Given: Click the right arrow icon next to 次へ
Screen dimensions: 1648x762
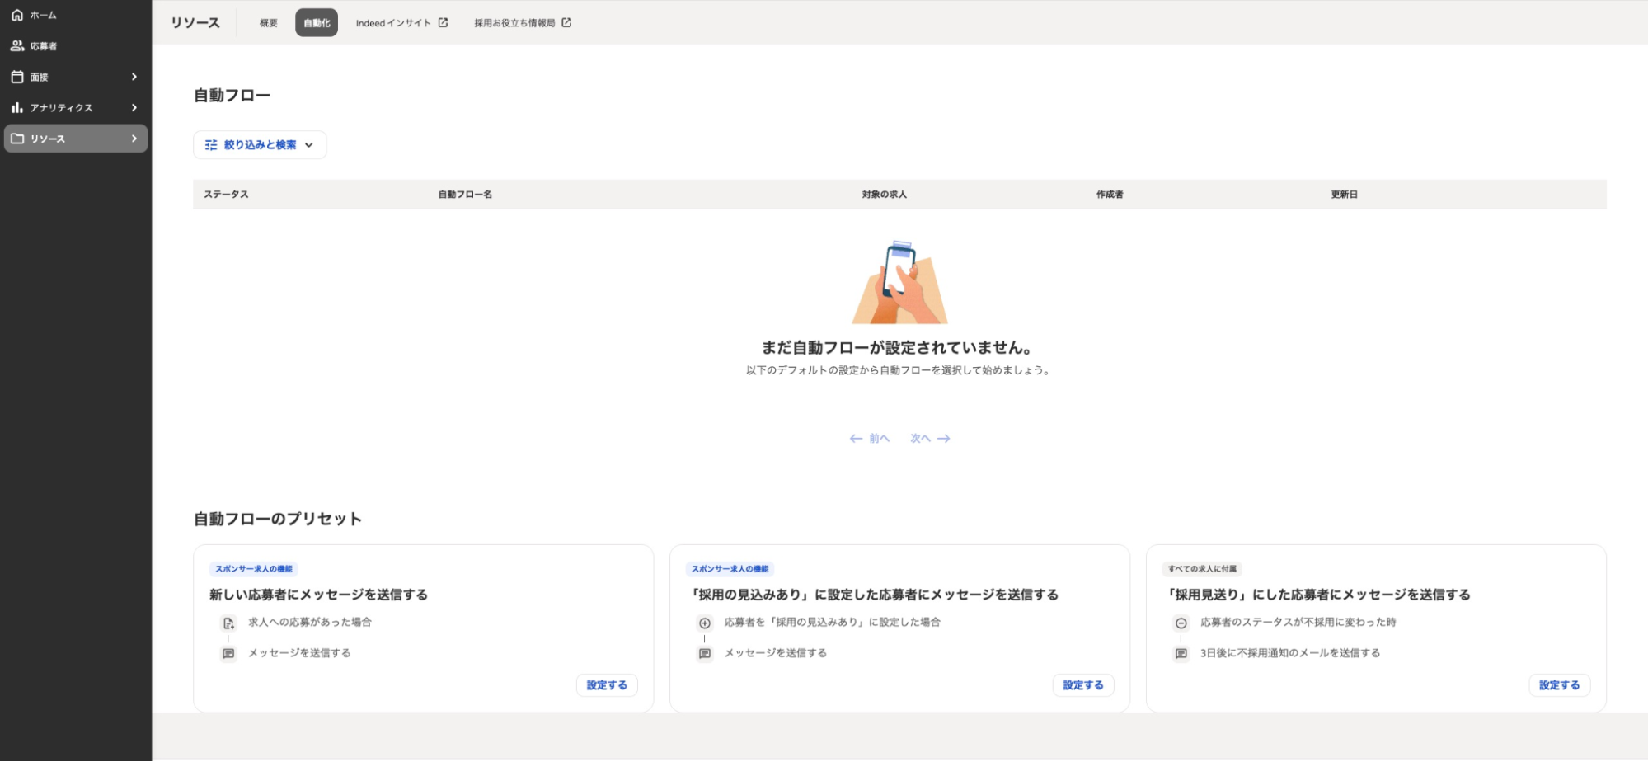Looking at the screenshot, I should 944,439.
